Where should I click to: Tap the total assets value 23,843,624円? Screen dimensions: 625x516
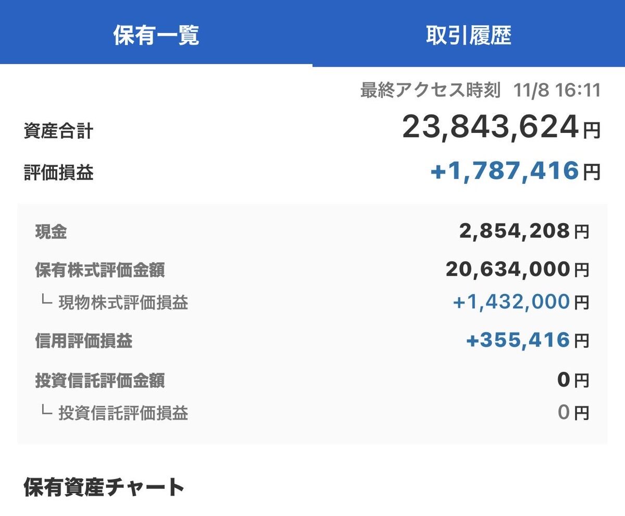point(501,128)
